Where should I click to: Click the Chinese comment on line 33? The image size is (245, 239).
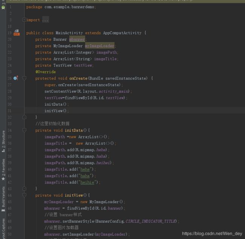(52, 123)
